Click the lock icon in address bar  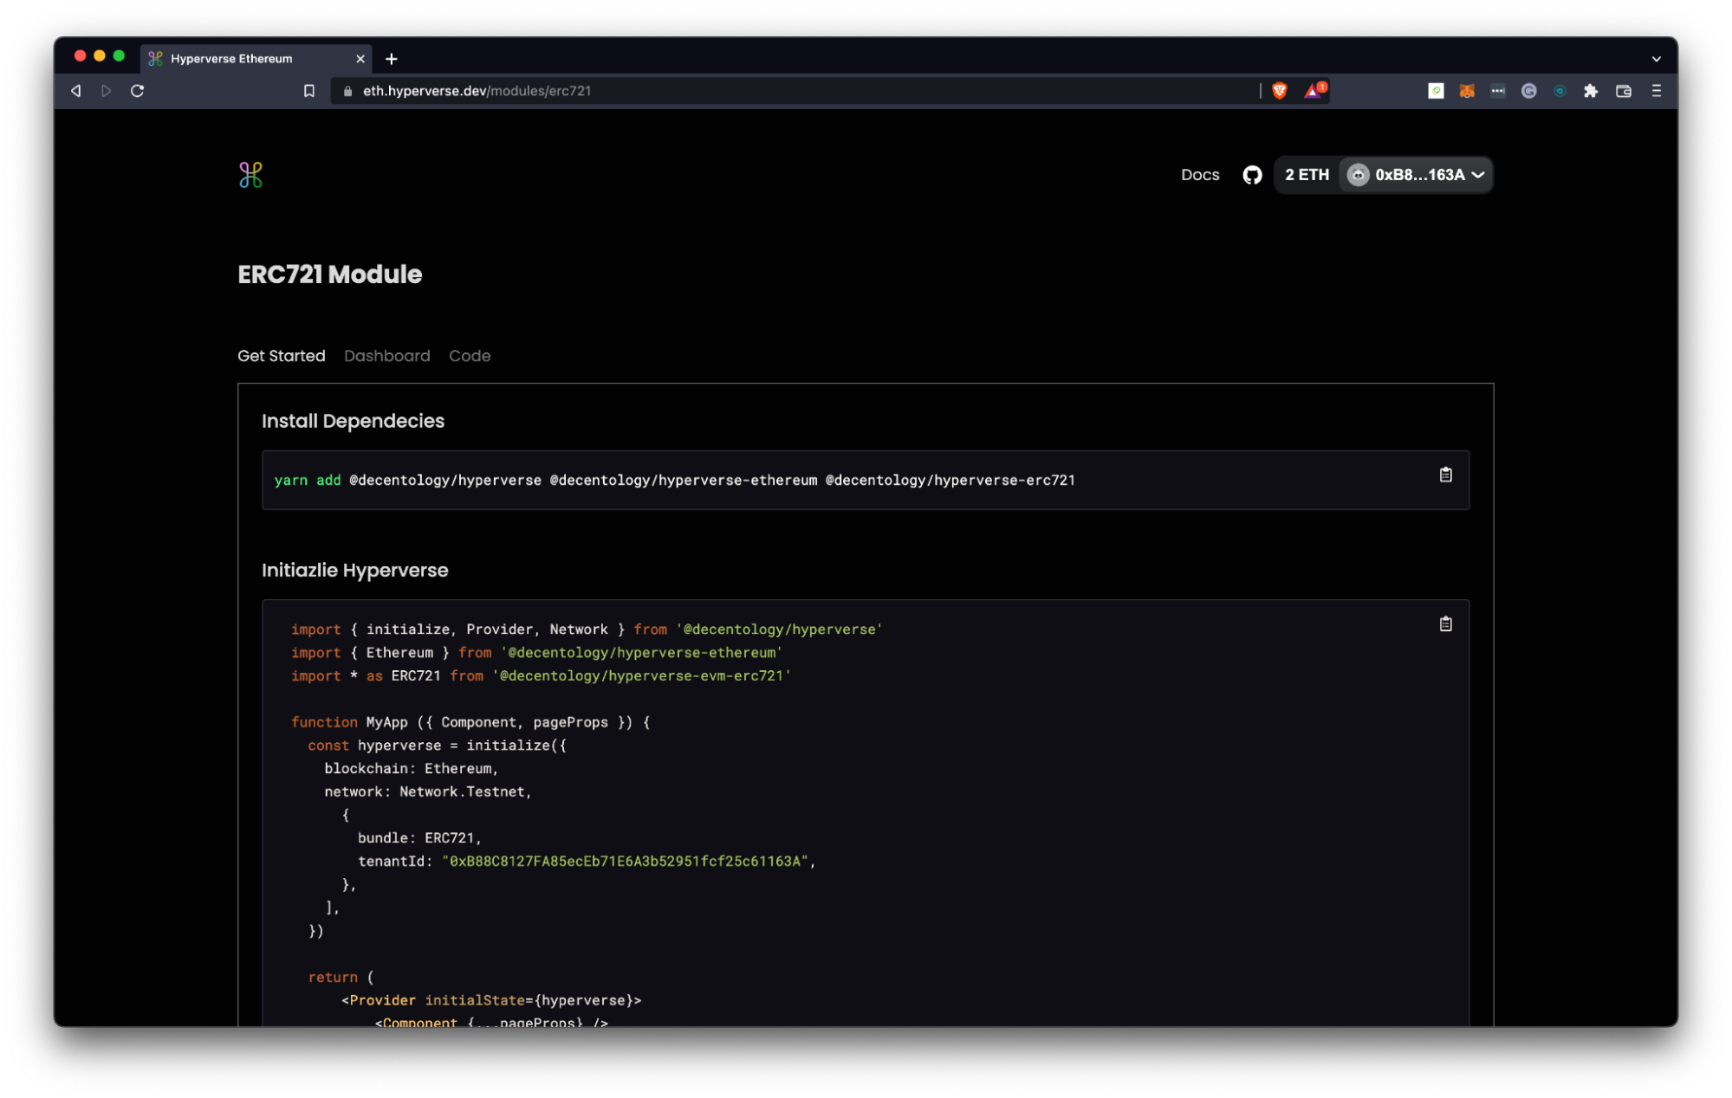(x=347, y=91)
